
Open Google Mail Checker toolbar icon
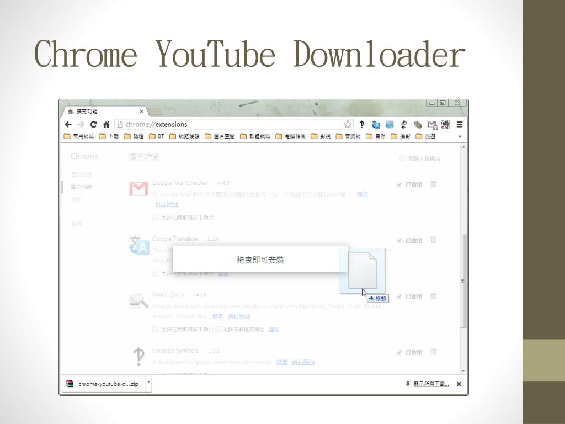[432, 125]
